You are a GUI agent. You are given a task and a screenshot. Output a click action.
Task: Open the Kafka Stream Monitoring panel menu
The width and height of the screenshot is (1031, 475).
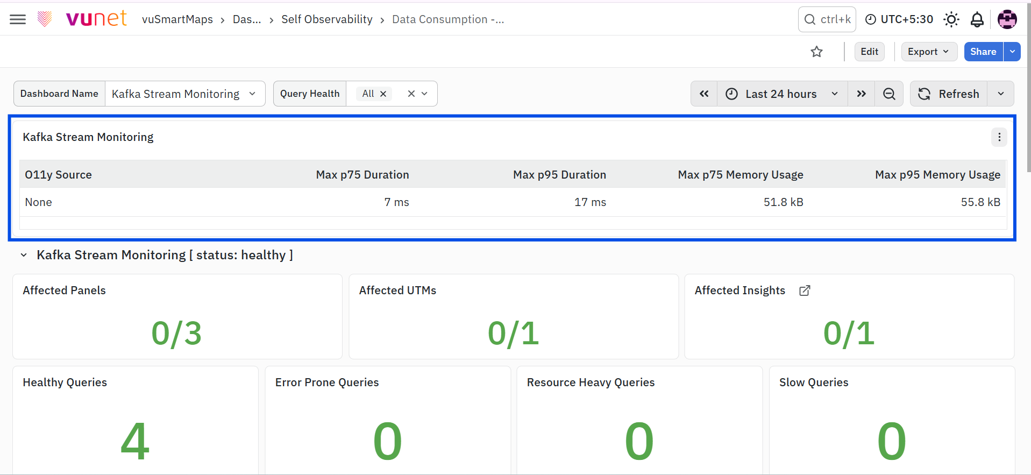point(999,137)
